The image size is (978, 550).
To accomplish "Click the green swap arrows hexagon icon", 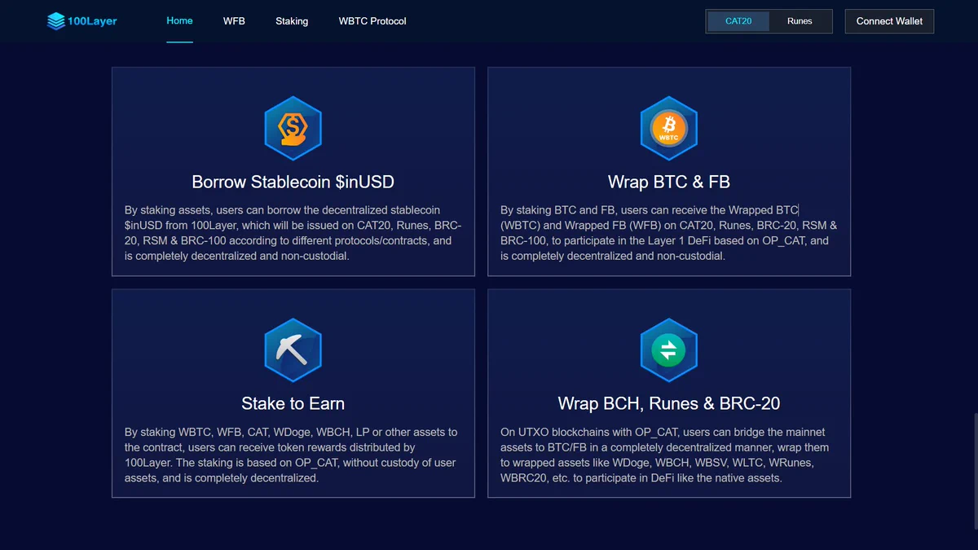I will (669, 350).
